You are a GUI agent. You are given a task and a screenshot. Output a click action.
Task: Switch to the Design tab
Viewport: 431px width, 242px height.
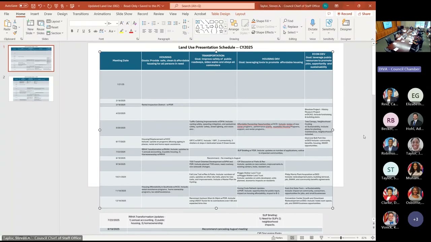click(62, 14)
